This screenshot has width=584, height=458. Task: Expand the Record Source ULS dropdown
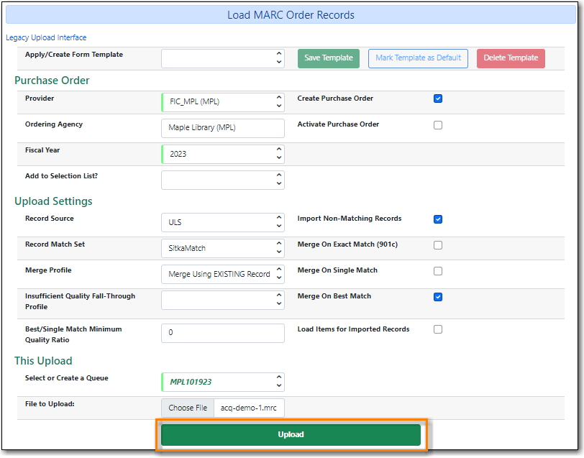(x=222, y=222)
